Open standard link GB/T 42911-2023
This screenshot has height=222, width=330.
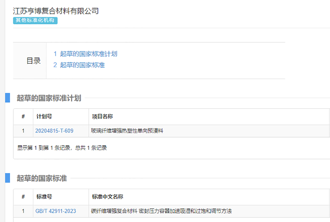tap(53, 211)
